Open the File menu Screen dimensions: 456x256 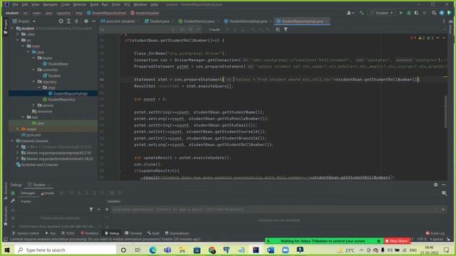(15, 5)
